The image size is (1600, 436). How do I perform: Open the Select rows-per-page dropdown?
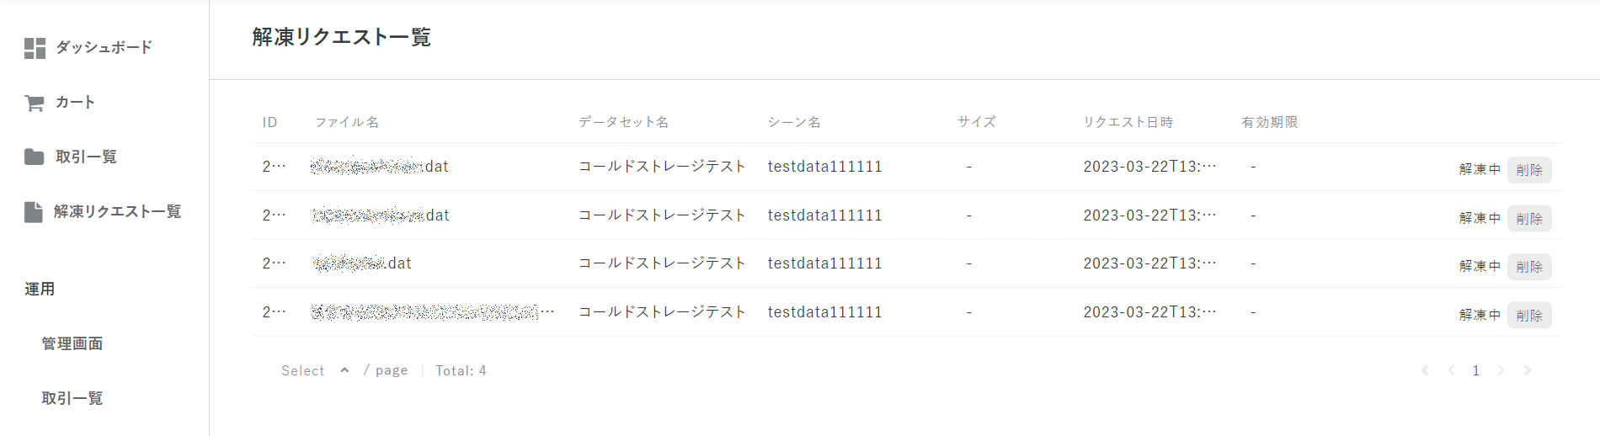(315, 370)
